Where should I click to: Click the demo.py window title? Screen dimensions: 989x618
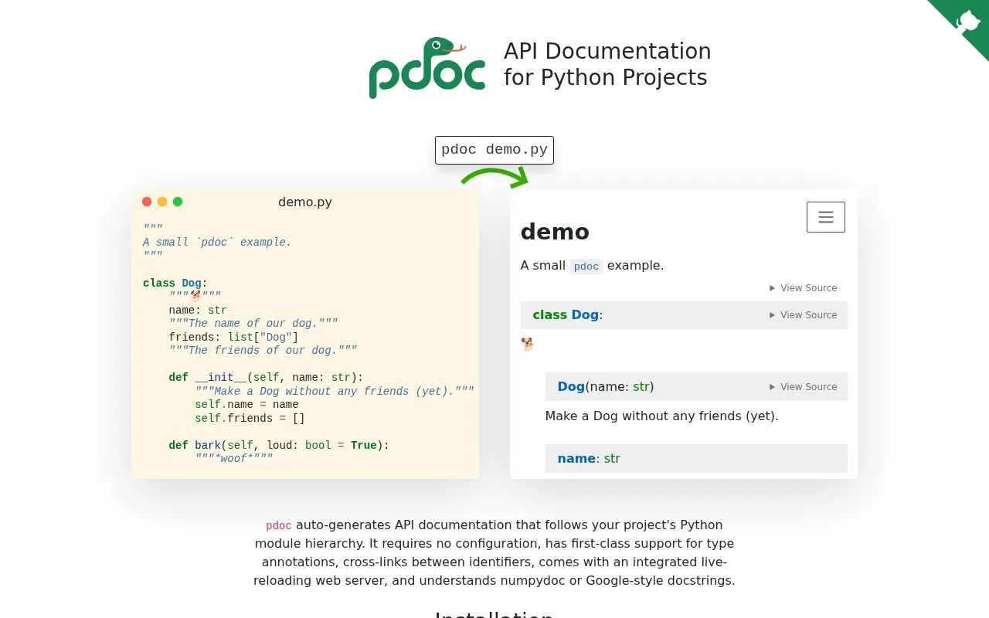pos(305,202)
